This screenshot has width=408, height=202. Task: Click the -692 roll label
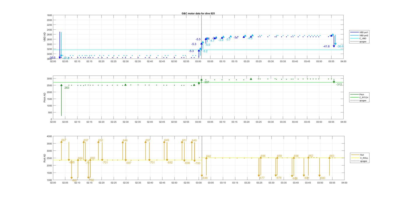[x=170, y=163]
